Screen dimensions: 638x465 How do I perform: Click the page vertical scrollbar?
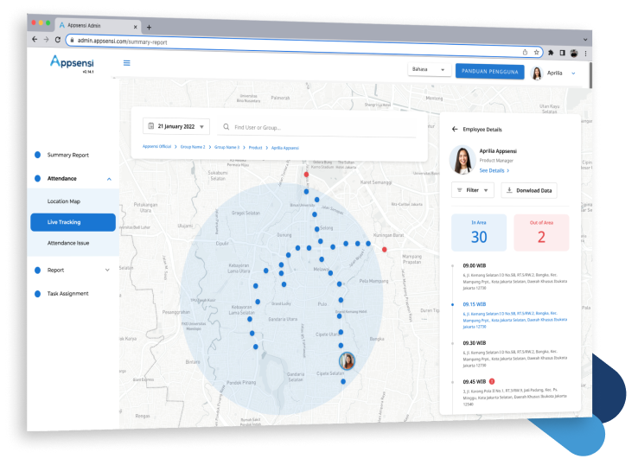point(590,75)
